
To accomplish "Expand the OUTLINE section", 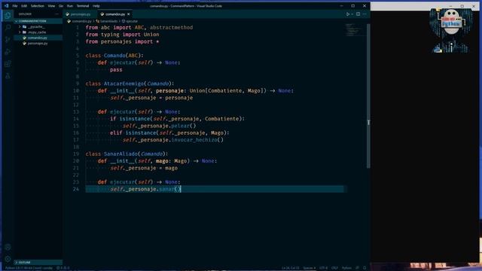I will click(x=38, y=263).
